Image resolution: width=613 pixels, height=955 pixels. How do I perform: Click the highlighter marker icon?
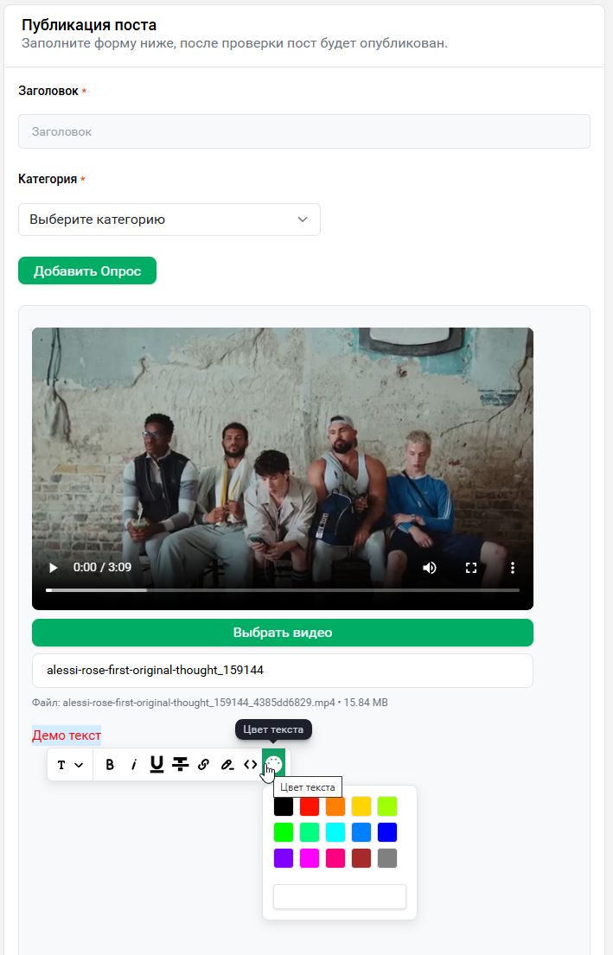coord(227,764)
